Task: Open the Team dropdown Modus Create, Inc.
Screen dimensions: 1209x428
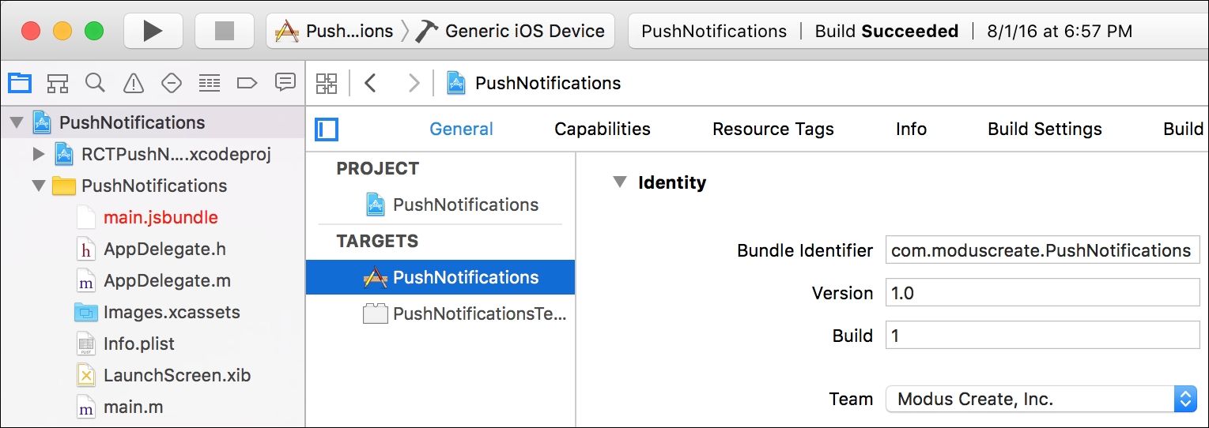Action: coord(1042,399)
